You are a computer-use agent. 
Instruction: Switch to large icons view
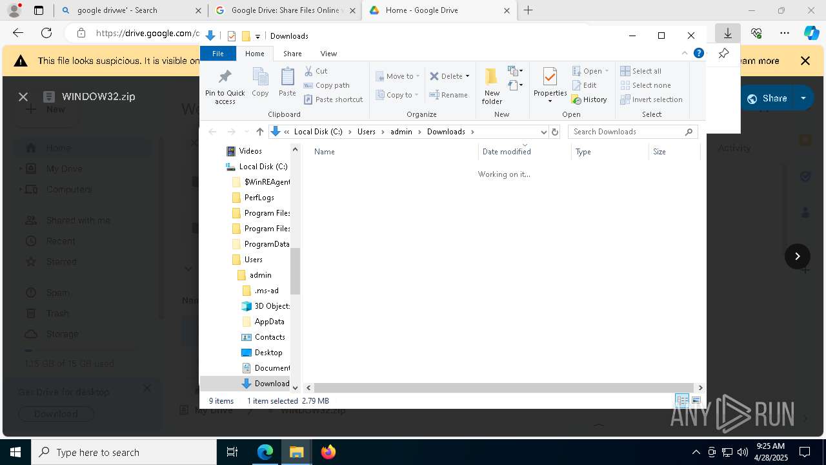point(696,401)
